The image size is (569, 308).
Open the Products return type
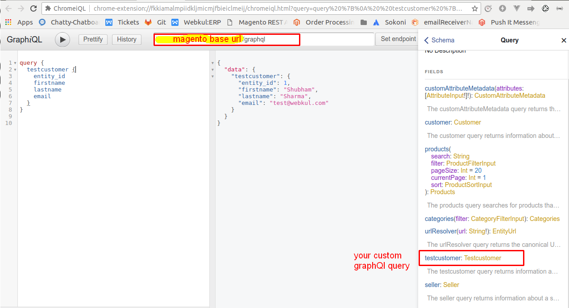443,192
